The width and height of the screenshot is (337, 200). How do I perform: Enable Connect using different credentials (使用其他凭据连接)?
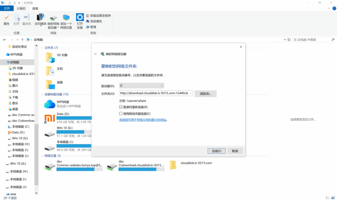point(121,113)
